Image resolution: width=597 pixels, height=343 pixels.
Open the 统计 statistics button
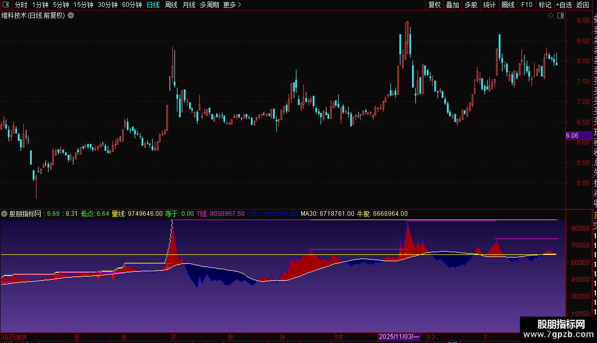(489, 5)
